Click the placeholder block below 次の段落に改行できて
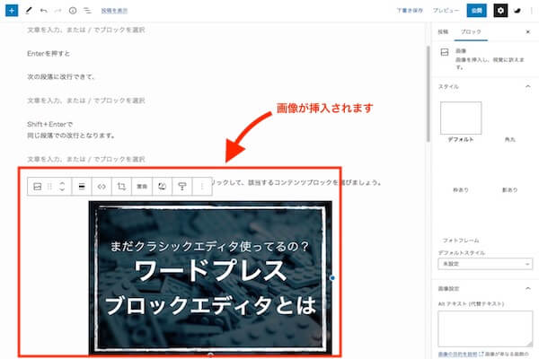The width and height of the screenshot is (539, 359). [x=86, y=101]
